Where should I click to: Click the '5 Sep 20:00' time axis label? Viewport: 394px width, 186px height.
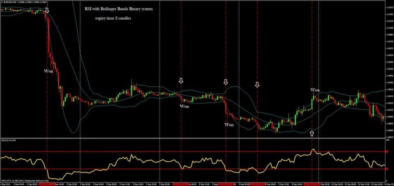(151, 184)
